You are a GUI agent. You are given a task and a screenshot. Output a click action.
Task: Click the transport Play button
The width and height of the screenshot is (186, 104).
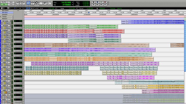[x=101, y=2]
